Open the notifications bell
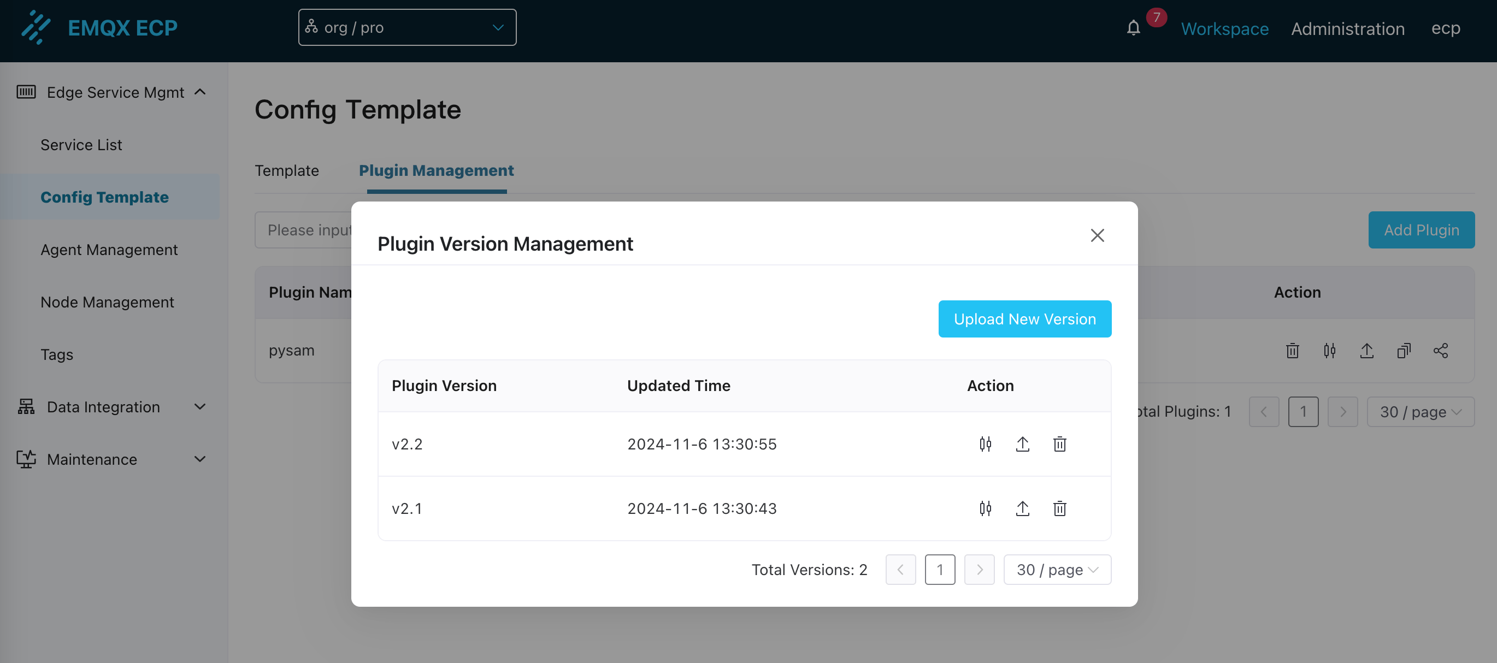The height and width of the screenshot is (663, 1497). coord(1133,28)
